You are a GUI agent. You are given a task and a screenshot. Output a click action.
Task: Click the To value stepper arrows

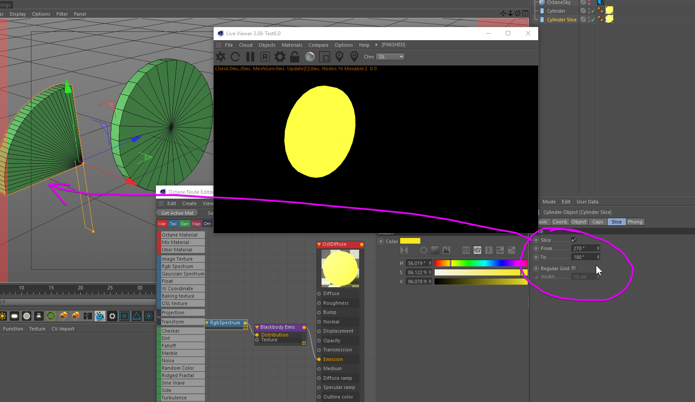click(598, 257)
